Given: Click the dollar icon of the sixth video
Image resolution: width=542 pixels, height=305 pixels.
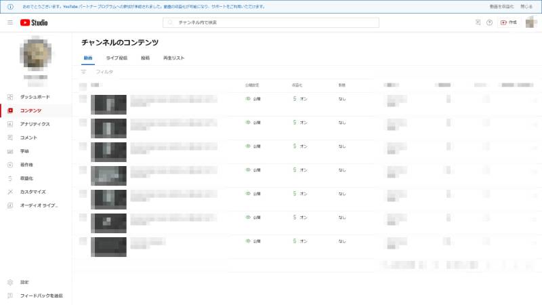Looking at the screenshot, I should pyautogui.click(x=295, y=217).
